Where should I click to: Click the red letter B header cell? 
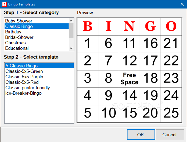pyautogui.click(x=88, y=27)
